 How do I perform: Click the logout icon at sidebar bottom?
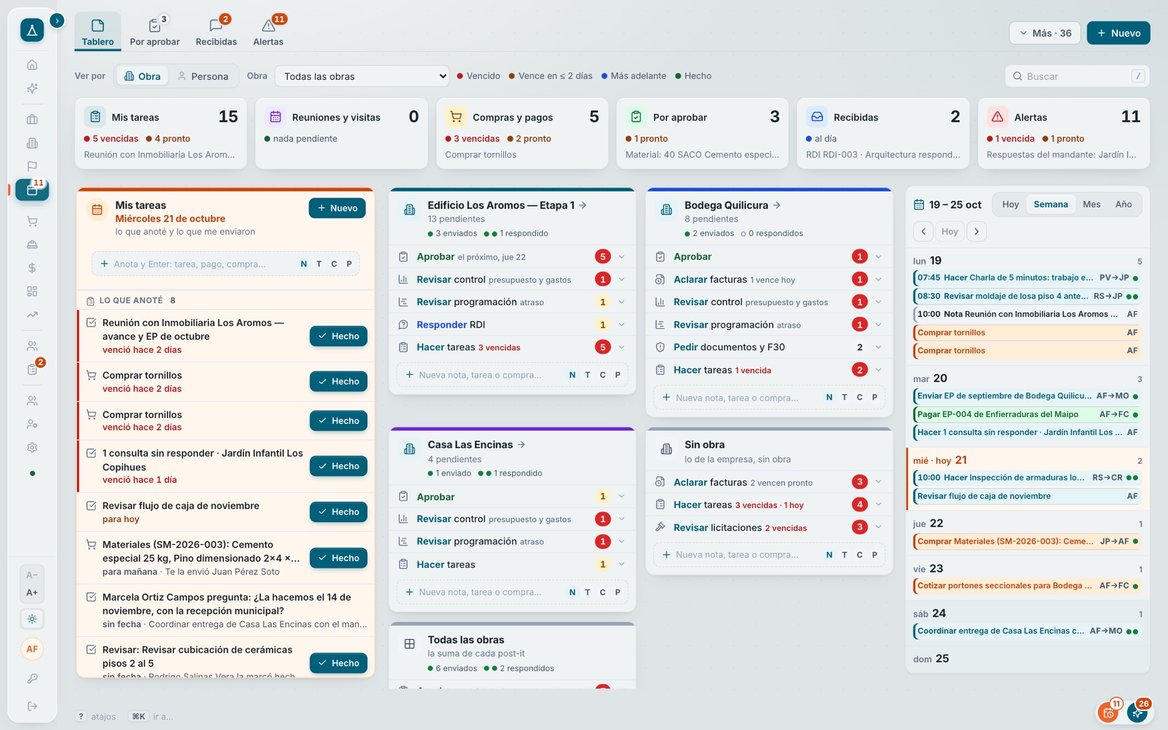(x=32, y=707)
